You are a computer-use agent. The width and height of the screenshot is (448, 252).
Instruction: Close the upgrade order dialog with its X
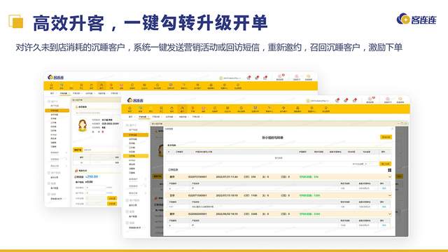(x=392, y=129)
